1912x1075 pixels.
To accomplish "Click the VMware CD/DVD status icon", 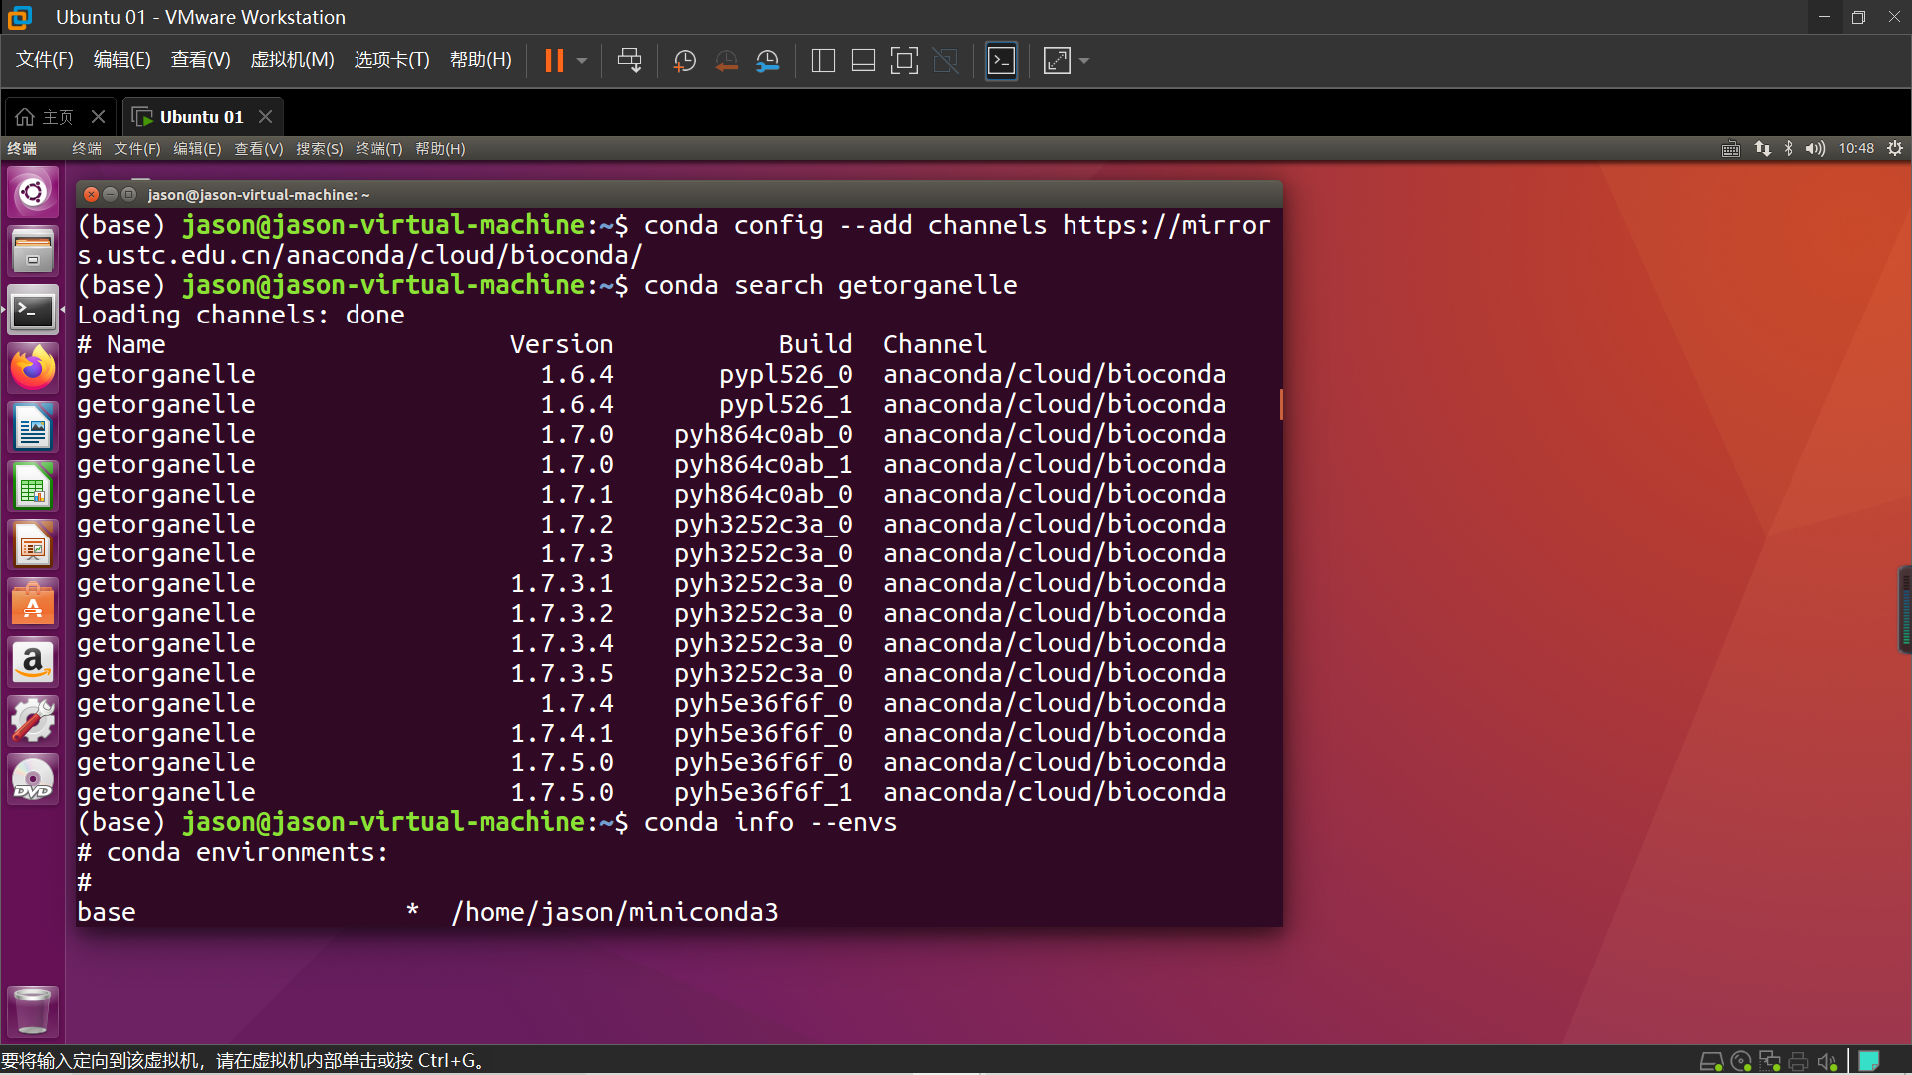I will tap(1741, 1061).
